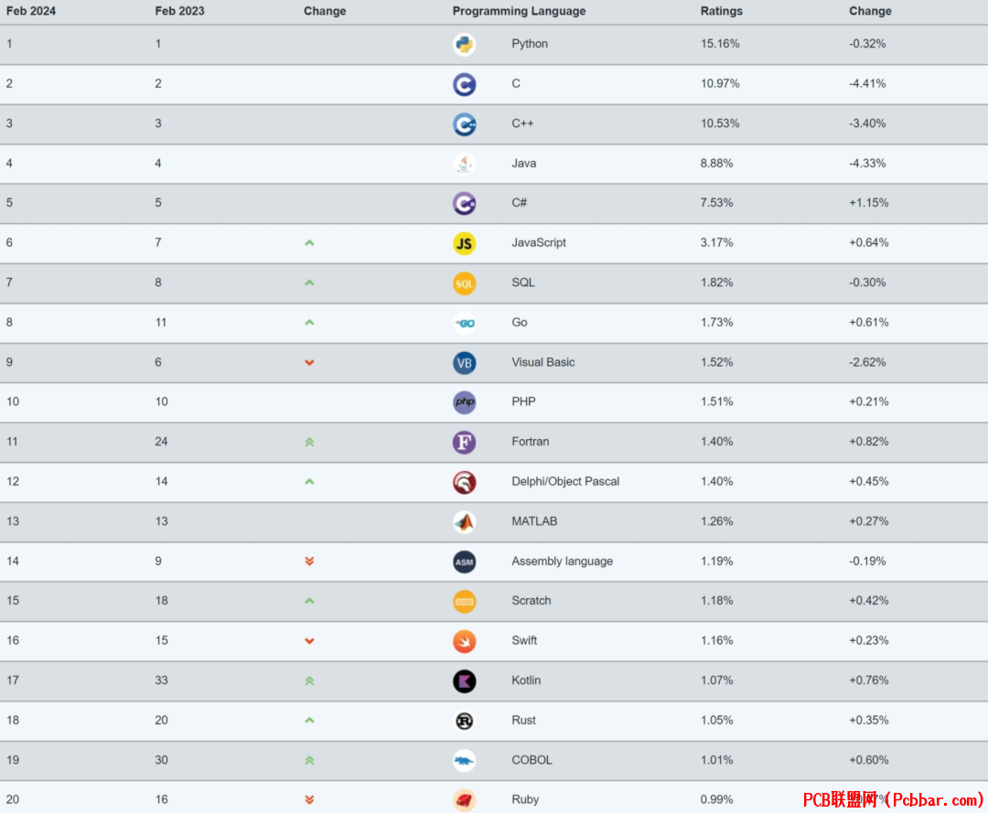
Task: Click the red down arrow for Visual Basic
Action: [309, 363]
